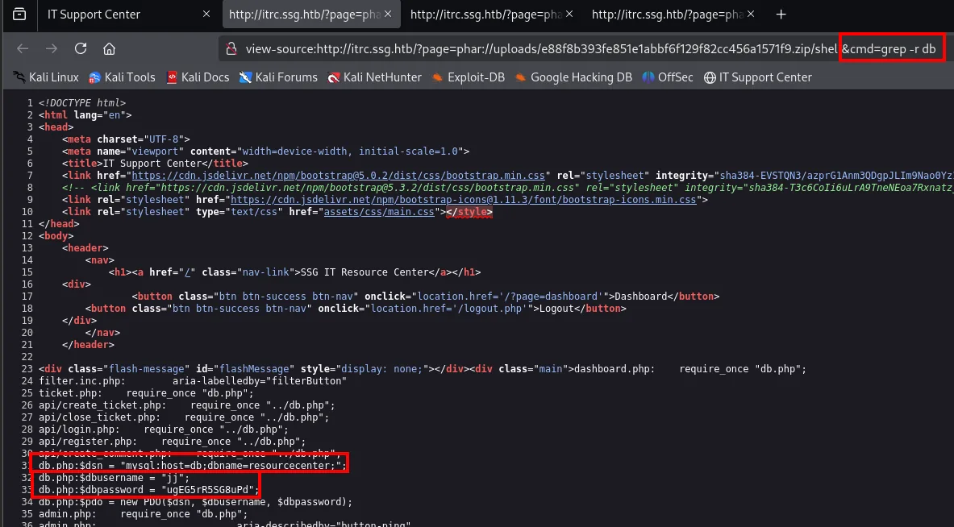954x527 pixels.
Task: Close the IT Support Center tab
Action: (206, 14)
